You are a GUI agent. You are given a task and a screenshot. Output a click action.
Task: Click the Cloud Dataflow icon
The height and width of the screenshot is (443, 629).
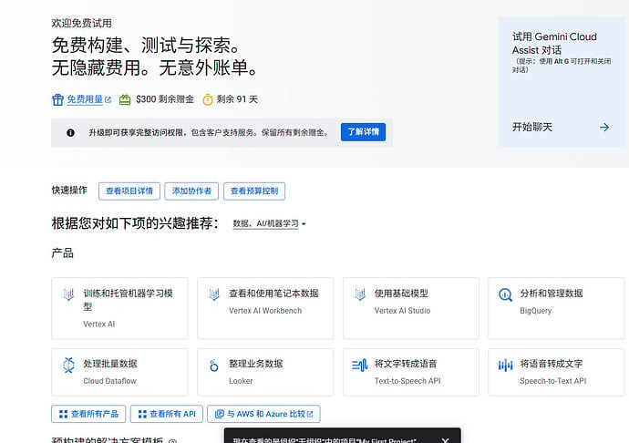[68, 365]
